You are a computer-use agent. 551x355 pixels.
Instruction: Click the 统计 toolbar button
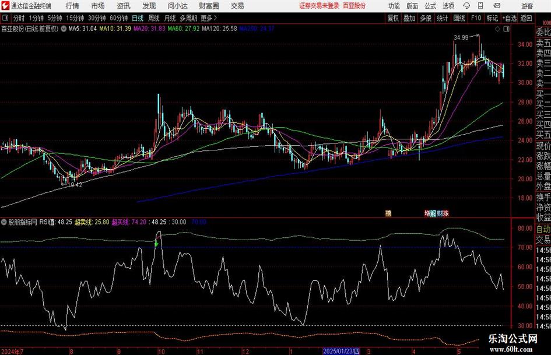(x=443, y=18)
